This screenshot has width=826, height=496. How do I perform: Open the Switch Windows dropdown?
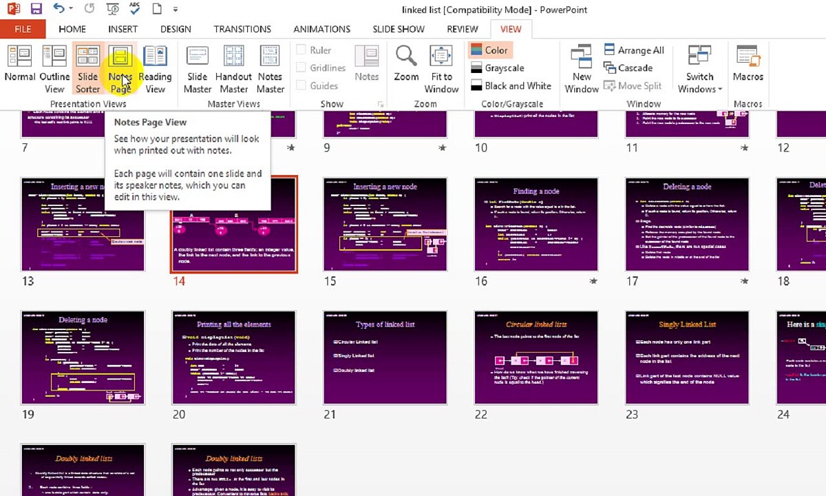pos(699,69)
